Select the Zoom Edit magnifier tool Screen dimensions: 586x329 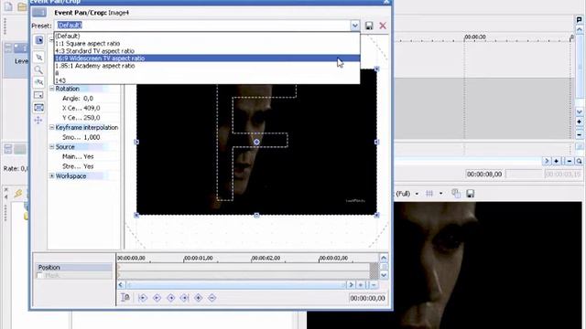(x=38, y=69)
